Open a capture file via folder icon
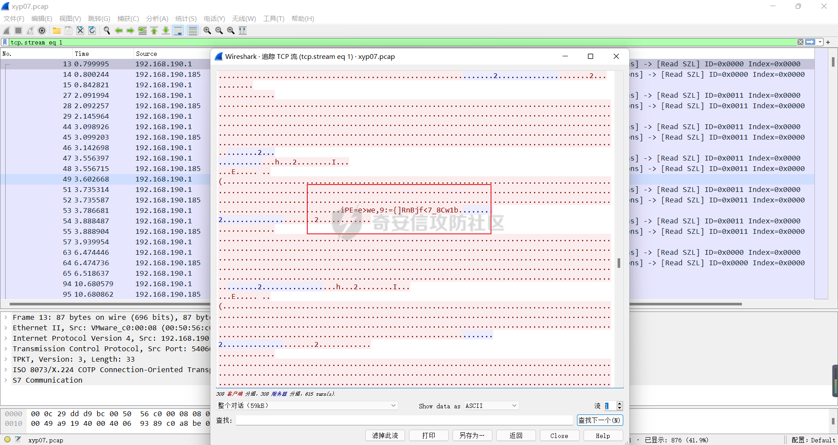Screen dimensions: 838x445 click(x=57, y=31)
